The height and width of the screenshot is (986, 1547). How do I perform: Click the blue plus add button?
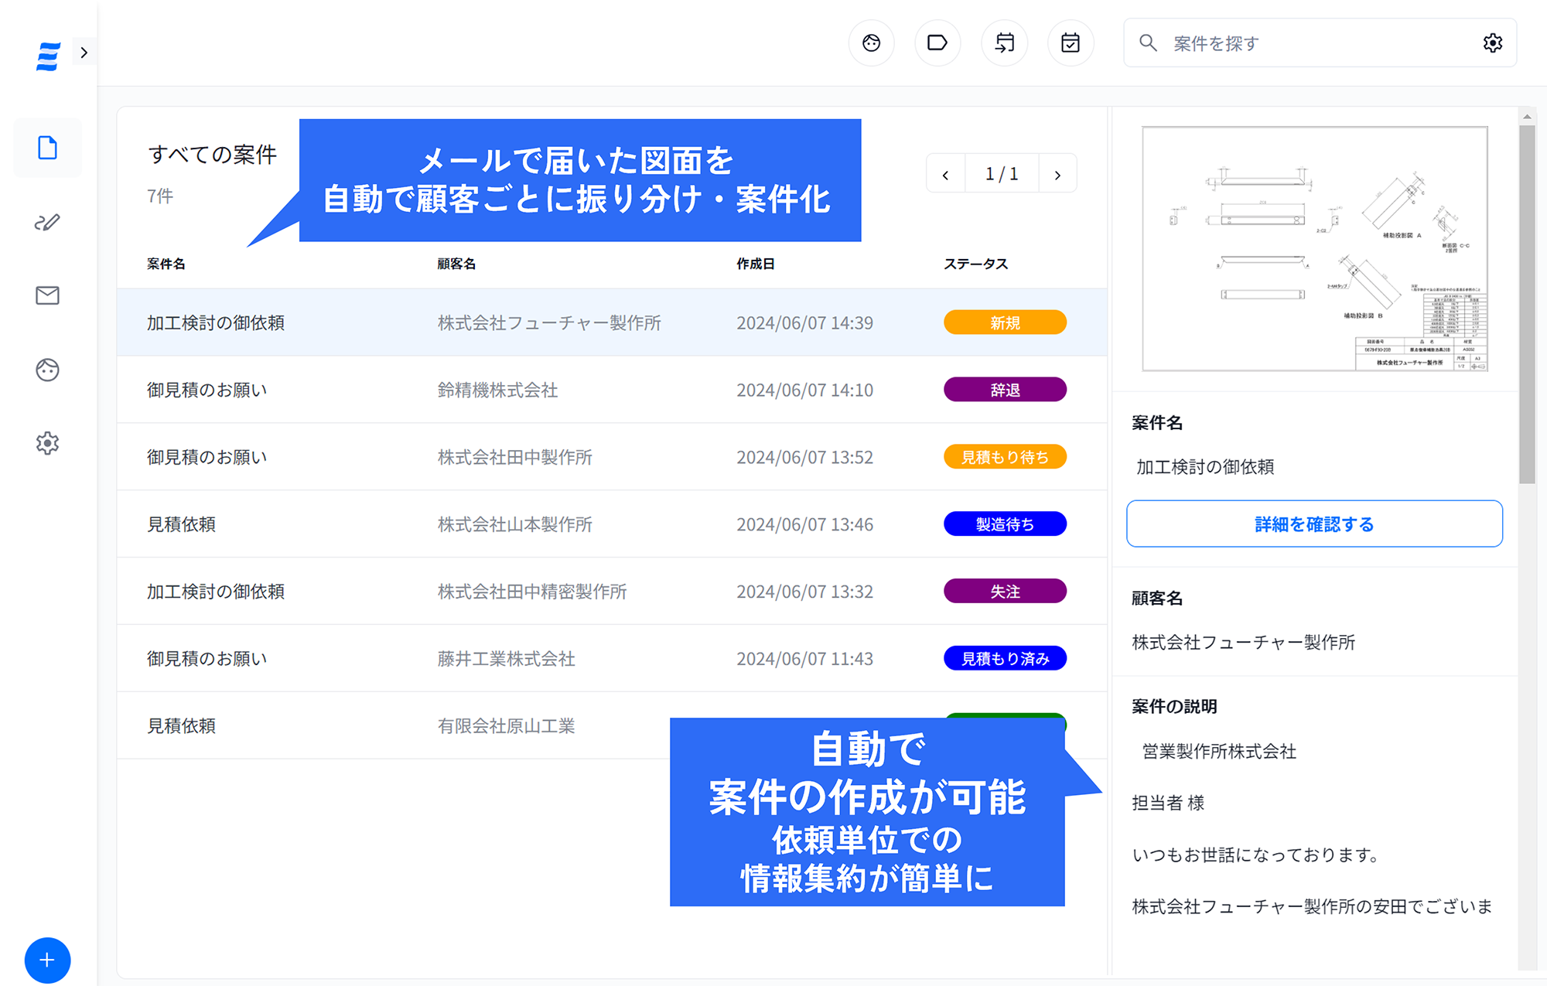(x=47, y=960)
